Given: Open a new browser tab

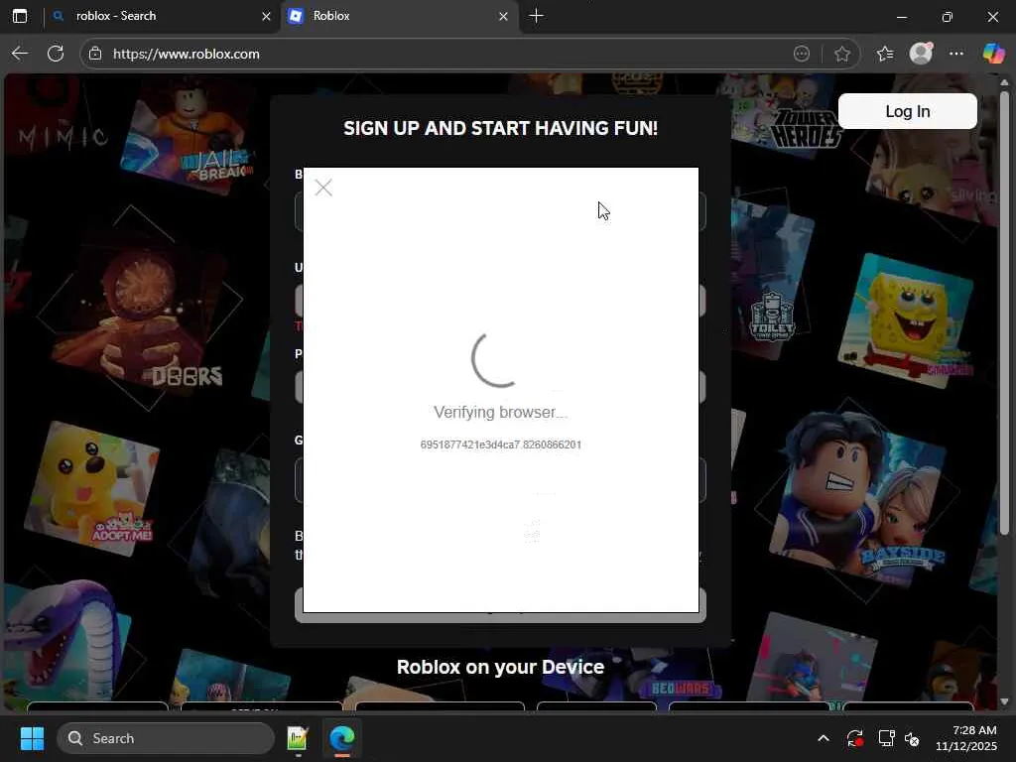Looking at the screenshot, I should [x=537, y=16].
